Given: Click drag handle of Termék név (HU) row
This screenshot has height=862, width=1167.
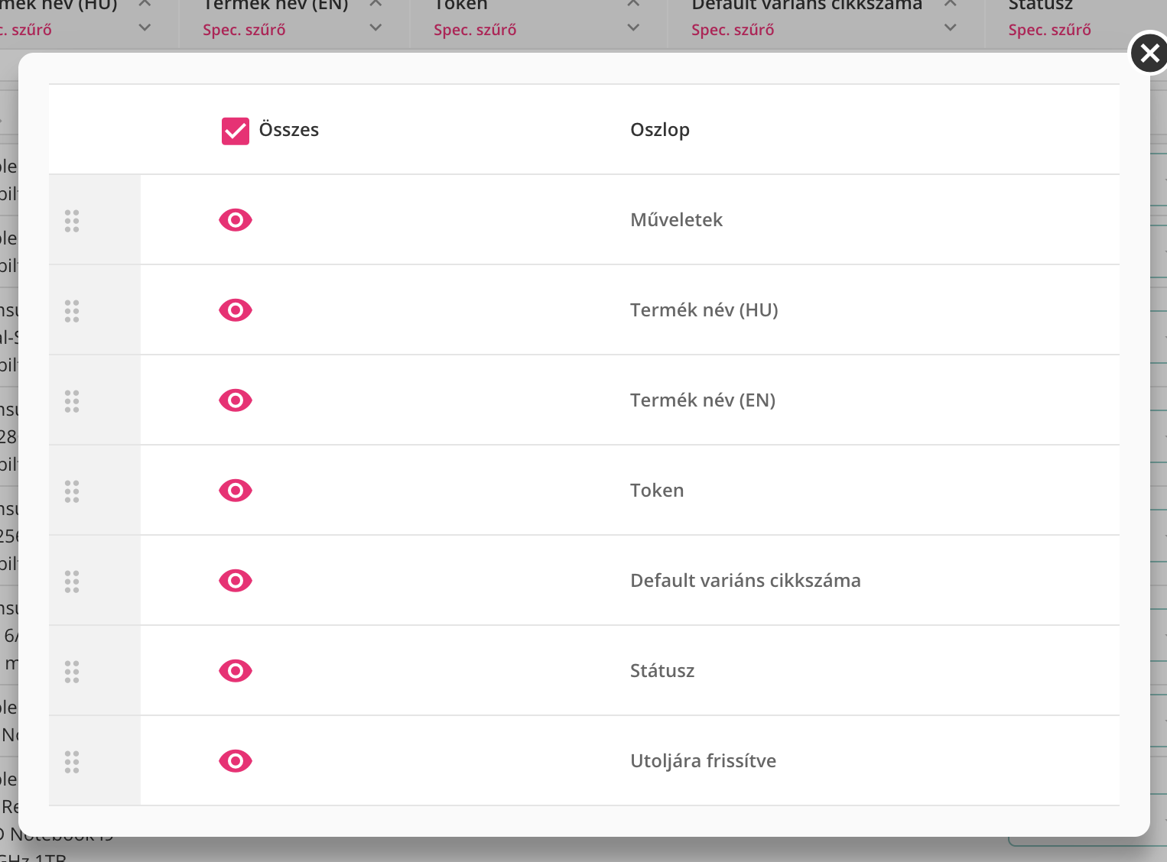Looking at the screenshot, I should [72, 311].
